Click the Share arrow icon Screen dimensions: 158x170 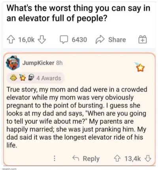[x=100, y=40]
